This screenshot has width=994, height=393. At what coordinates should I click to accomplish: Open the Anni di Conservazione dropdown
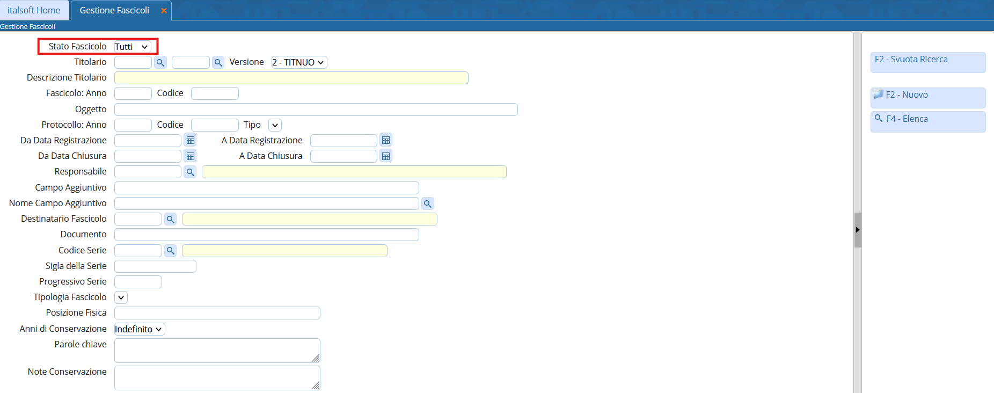click(x=139, y=329)
